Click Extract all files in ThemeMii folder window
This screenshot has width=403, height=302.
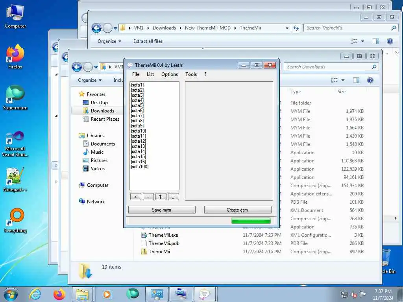[x=148, y=41]
